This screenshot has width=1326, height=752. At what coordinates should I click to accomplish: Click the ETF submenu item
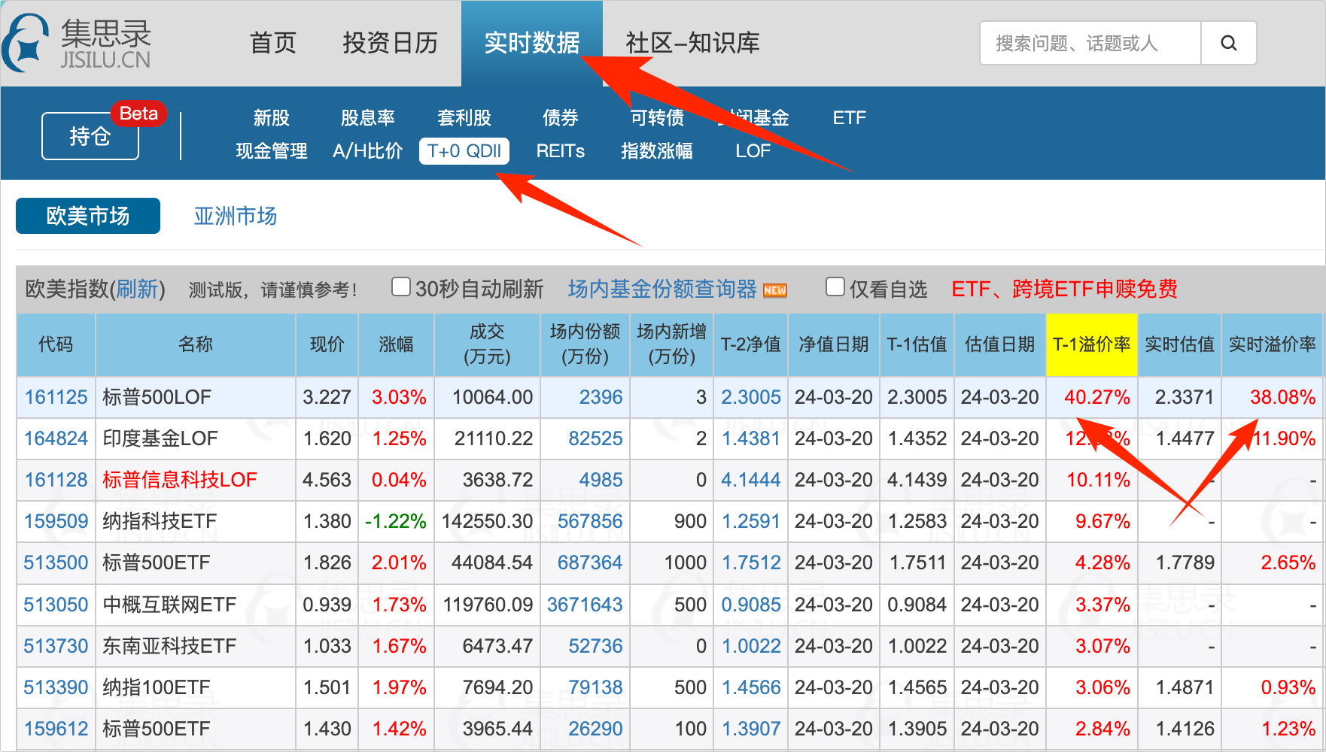point(849,118)
